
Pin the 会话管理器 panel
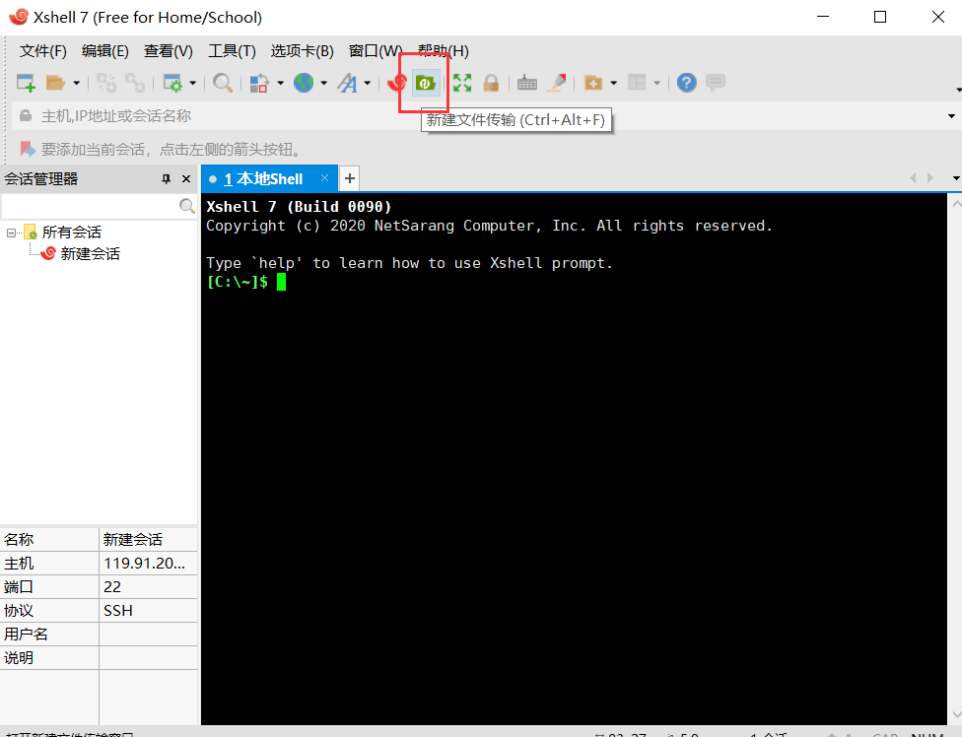point(166,179)
